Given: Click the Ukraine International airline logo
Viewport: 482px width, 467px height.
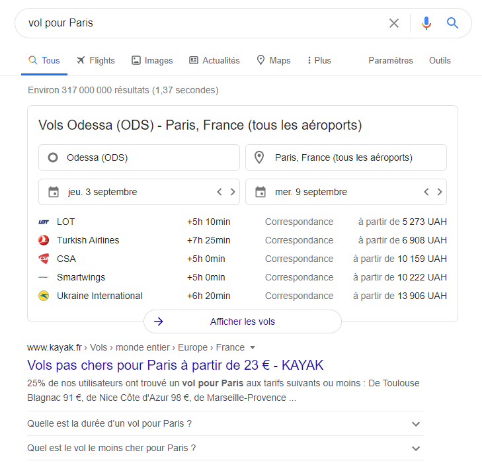Looking at the screenshot, I should click(44, 296).
